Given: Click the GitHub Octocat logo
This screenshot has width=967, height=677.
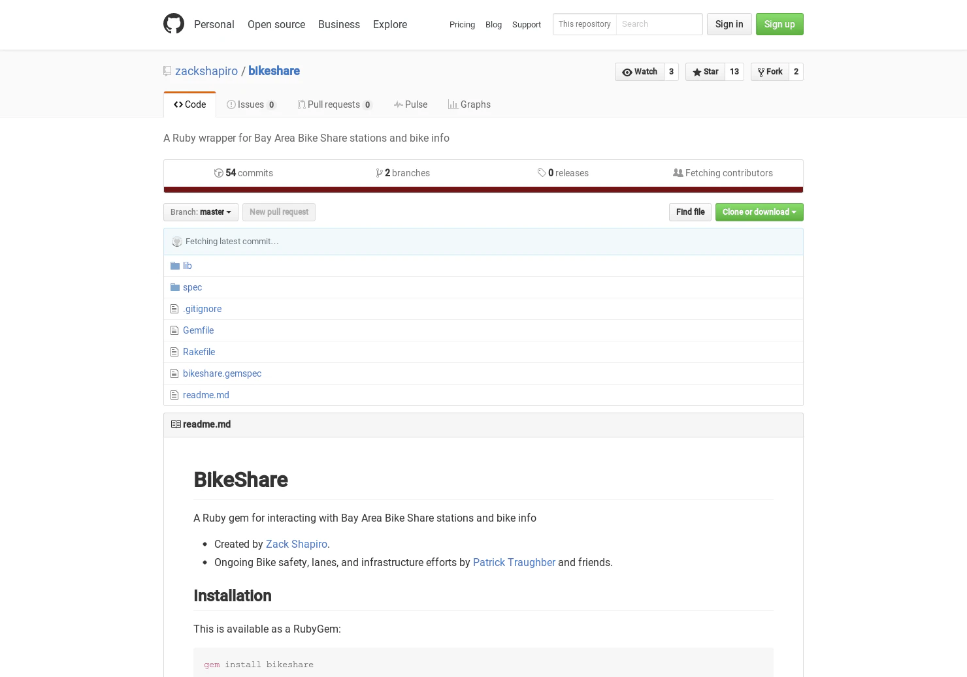Looking at the screenshot, I should pos(174,24).
